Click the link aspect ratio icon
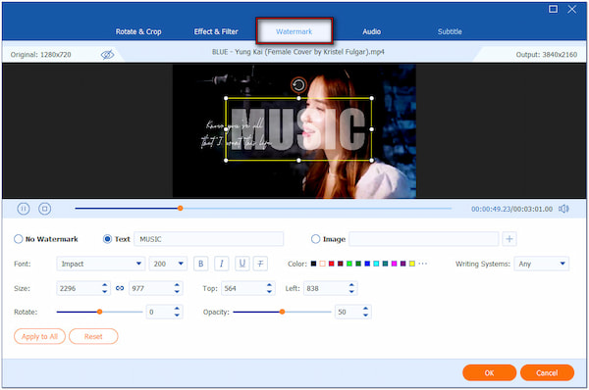Image resolution: width=589 pixels, height=390 pixels. click(x=120, y=288)
